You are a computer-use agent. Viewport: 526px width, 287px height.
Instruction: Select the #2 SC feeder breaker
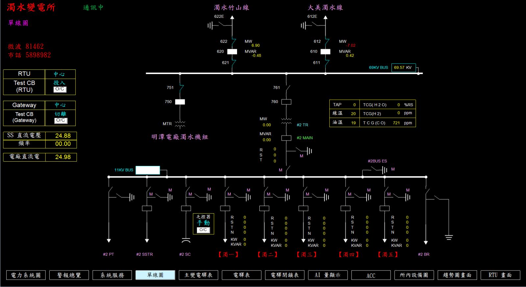tap(186, 208)
